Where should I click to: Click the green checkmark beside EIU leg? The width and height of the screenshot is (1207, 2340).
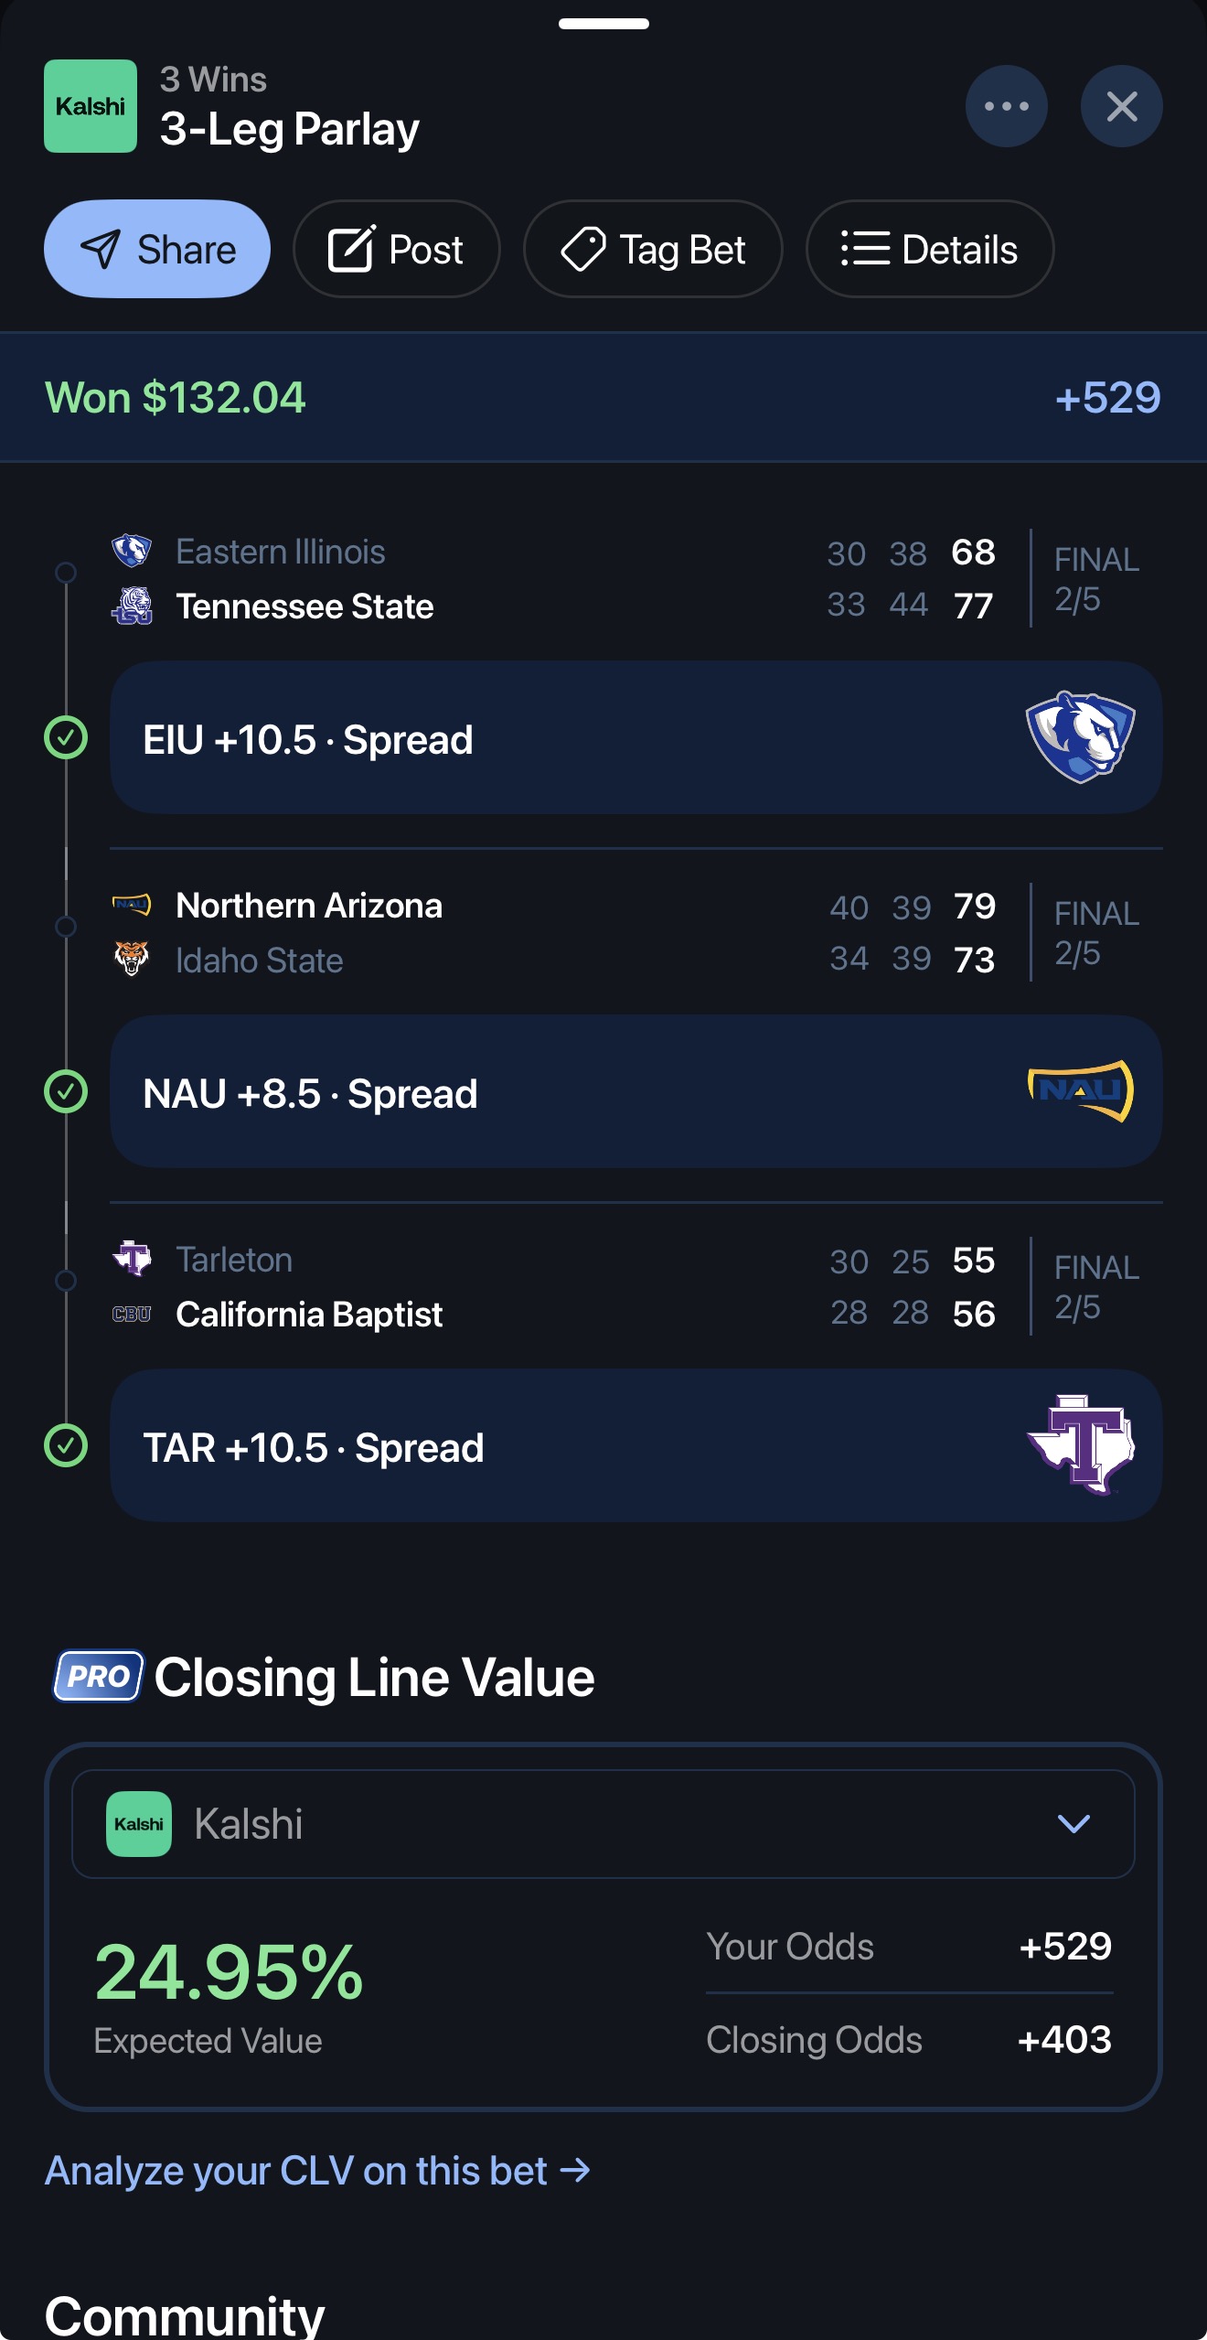click(66, 735)
